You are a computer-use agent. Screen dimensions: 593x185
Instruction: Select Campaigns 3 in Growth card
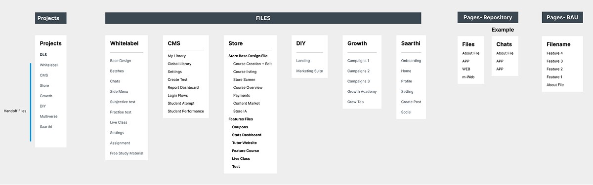[358, 81]
